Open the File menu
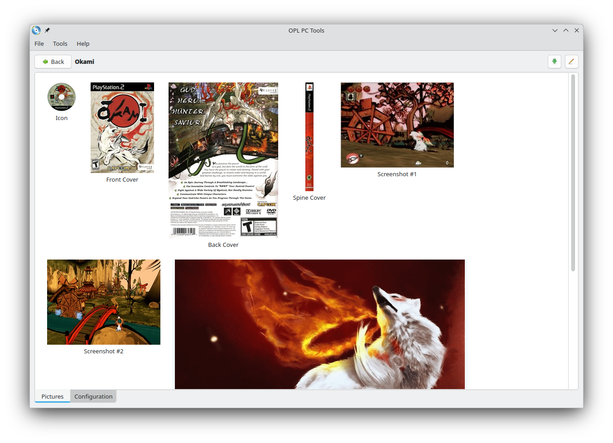Screen dimensions: 613x443 pos(39,43)
